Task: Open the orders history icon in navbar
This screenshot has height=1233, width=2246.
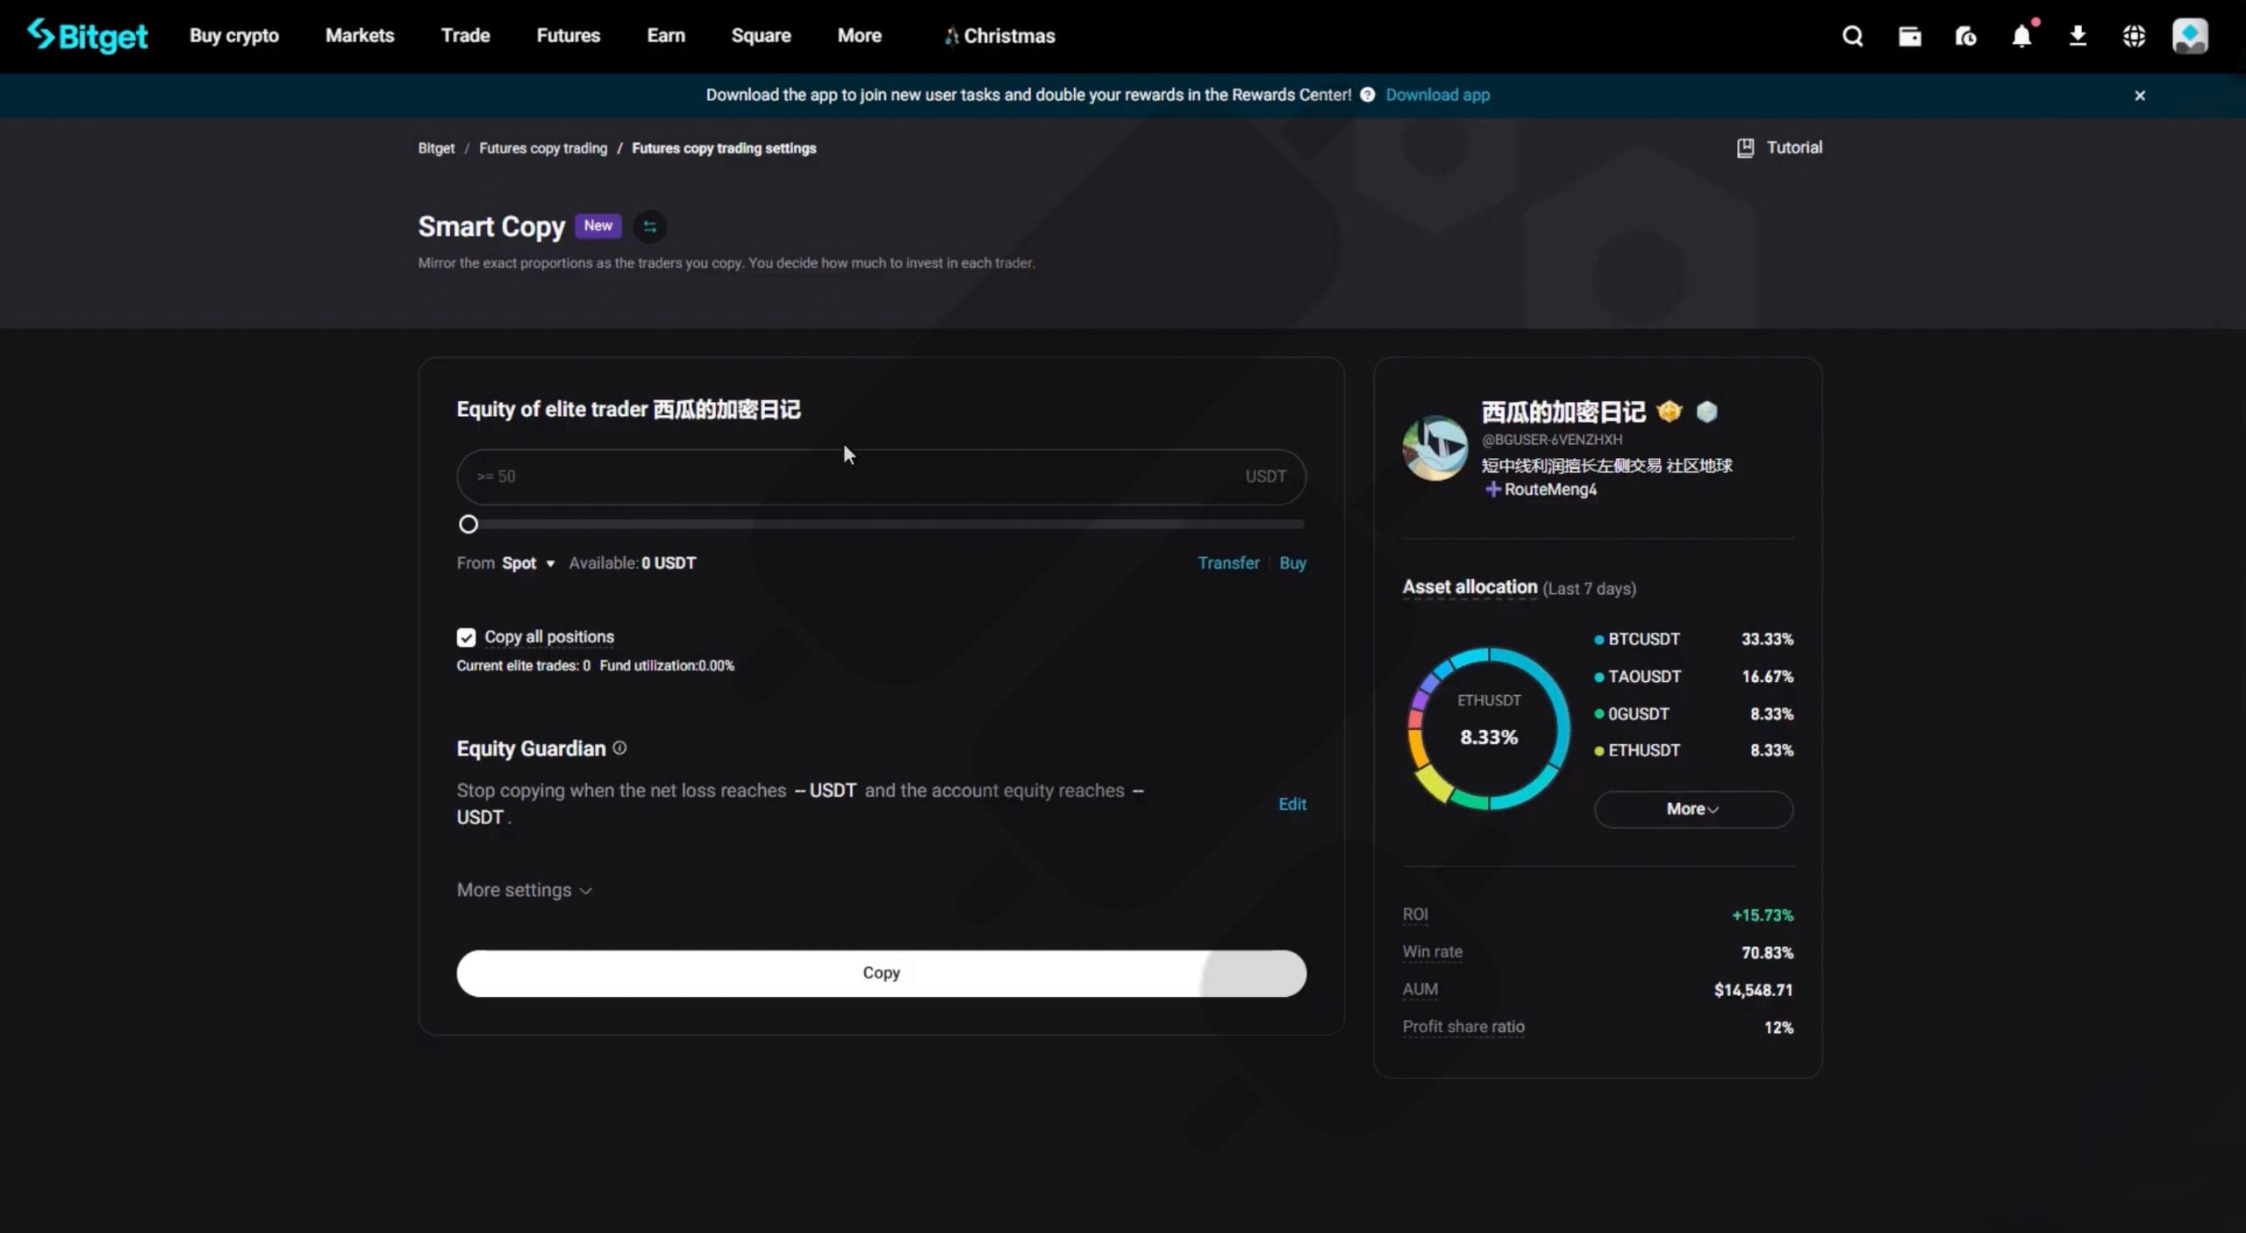Action: tap(1965, 36)
